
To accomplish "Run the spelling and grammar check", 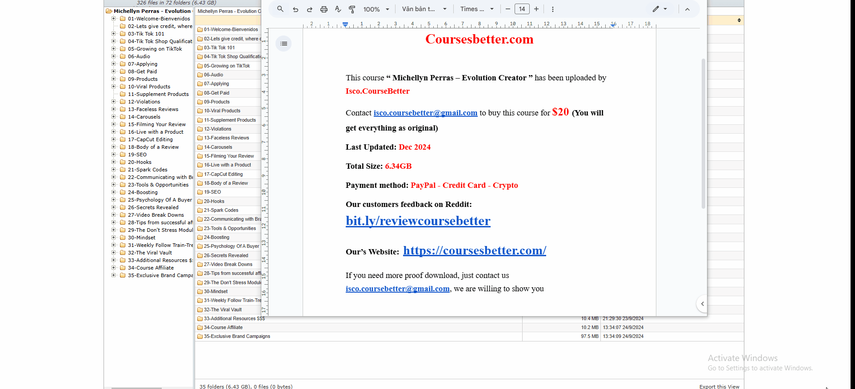I will (338, 9).
